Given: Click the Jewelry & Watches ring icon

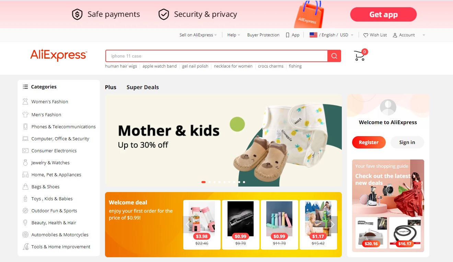Looking at the screenshot, I should tap(25, 163).
